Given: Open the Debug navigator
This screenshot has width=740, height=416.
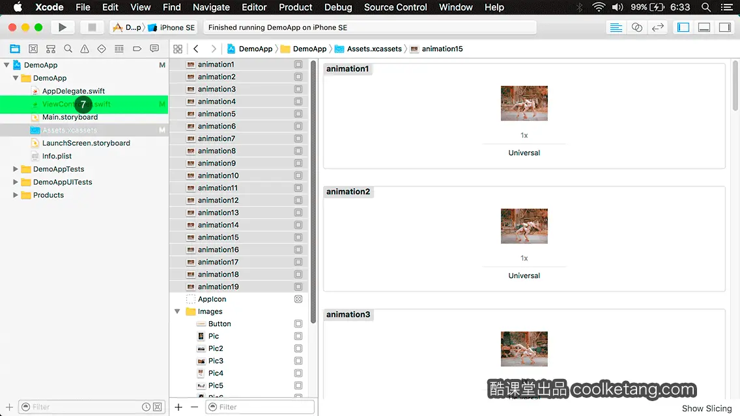Looking at the screenshot, I should pos(119,49).
